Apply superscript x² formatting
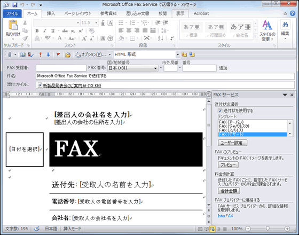The image size is (299, 235). (x=81, y=31)
